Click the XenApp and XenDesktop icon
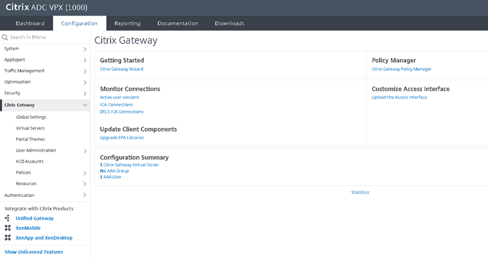 pos(7,237)
